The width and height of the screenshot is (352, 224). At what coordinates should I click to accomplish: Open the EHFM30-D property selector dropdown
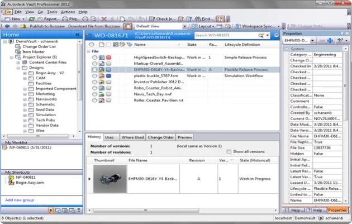(x=312, y=41)
